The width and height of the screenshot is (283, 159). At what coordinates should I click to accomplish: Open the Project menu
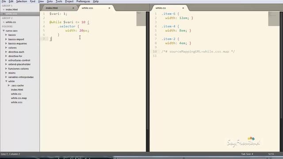tap(69, 1)
